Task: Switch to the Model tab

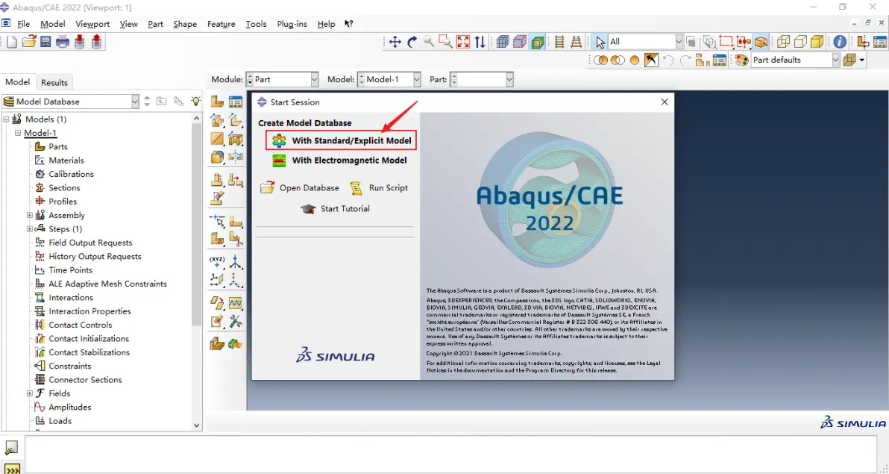Action: point(18,82)
